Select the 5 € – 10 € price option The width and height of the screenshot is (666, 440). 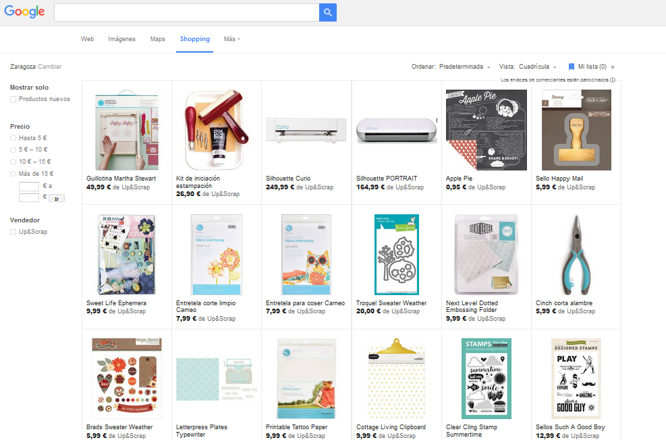[x=13, y=150]
